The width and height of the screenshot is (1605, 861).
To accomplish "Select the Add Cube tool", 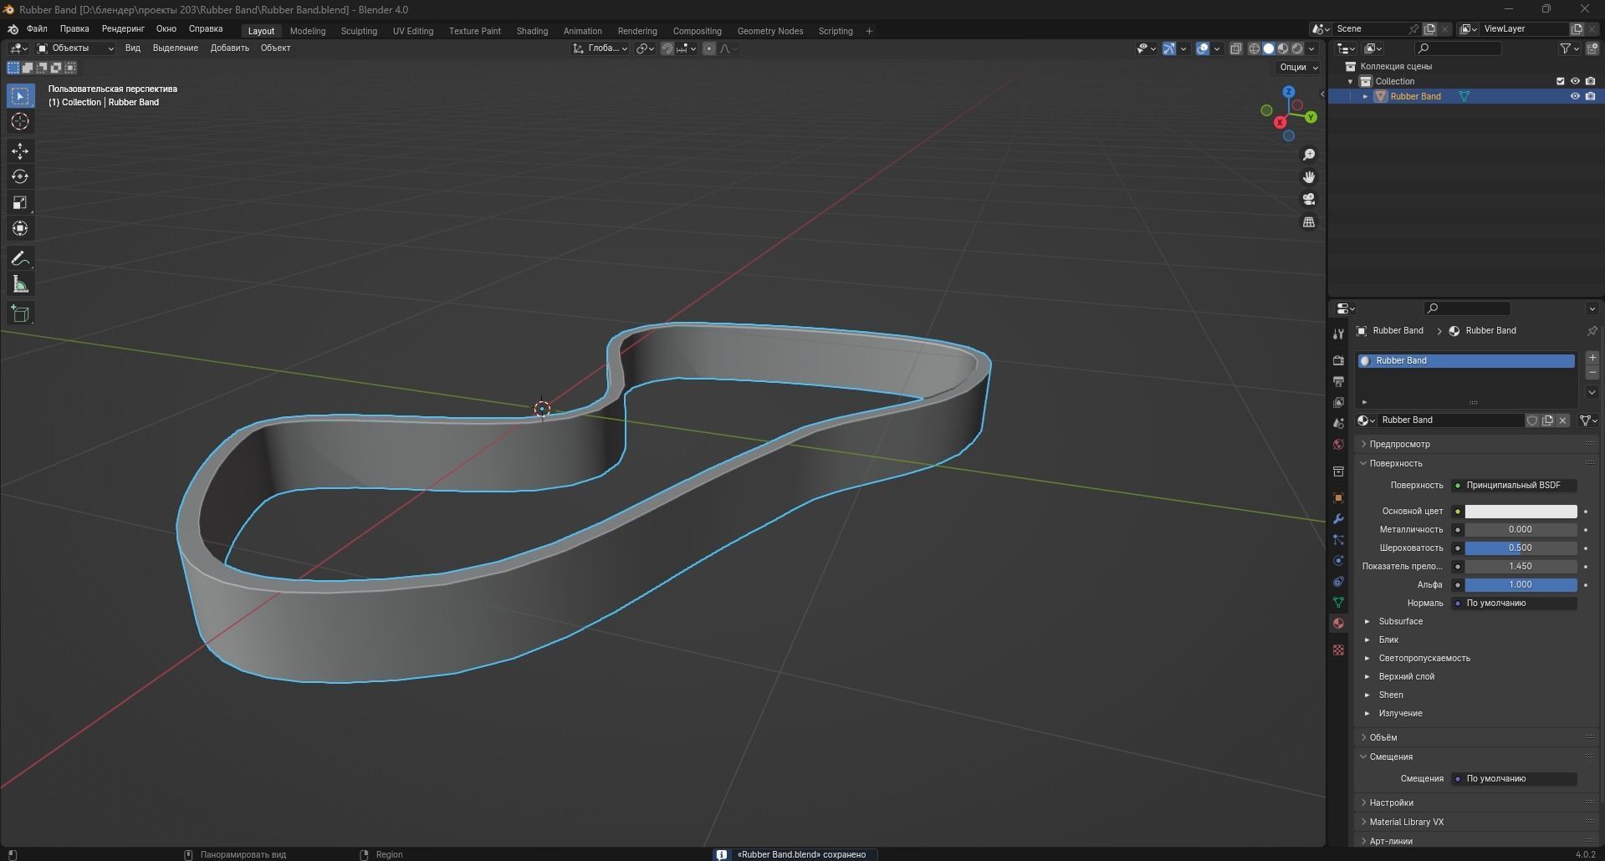I will [21, 314].
